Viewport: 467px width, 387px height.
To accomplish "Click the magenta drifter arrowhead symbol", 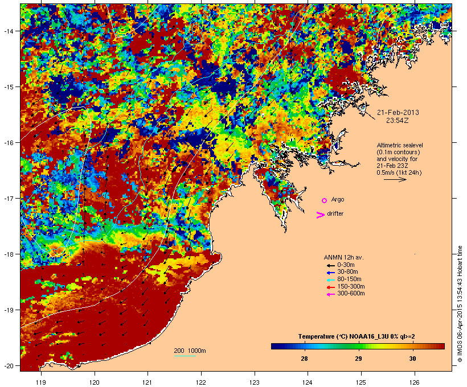I will pos(320,215).
